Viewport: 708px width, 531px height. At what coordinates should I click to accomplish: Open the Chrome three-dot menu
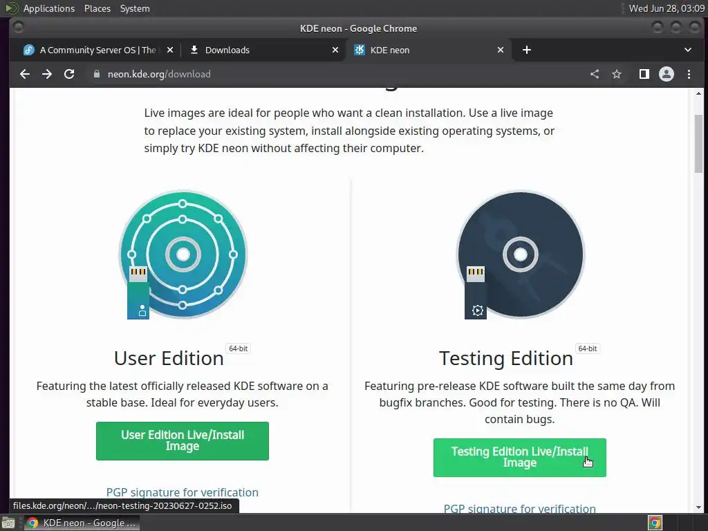point(689,74)
